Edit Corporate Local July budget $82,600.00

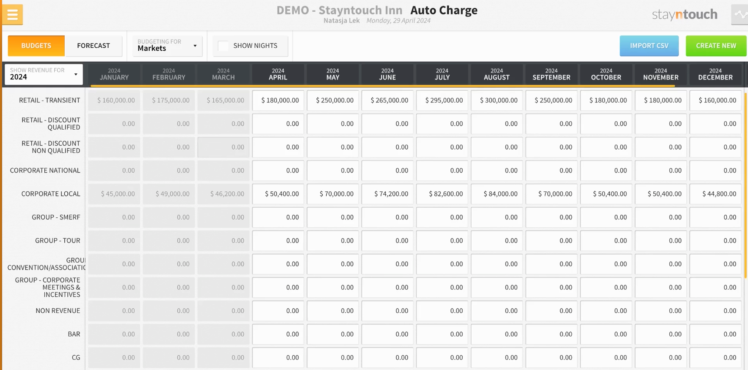[442, 194]
